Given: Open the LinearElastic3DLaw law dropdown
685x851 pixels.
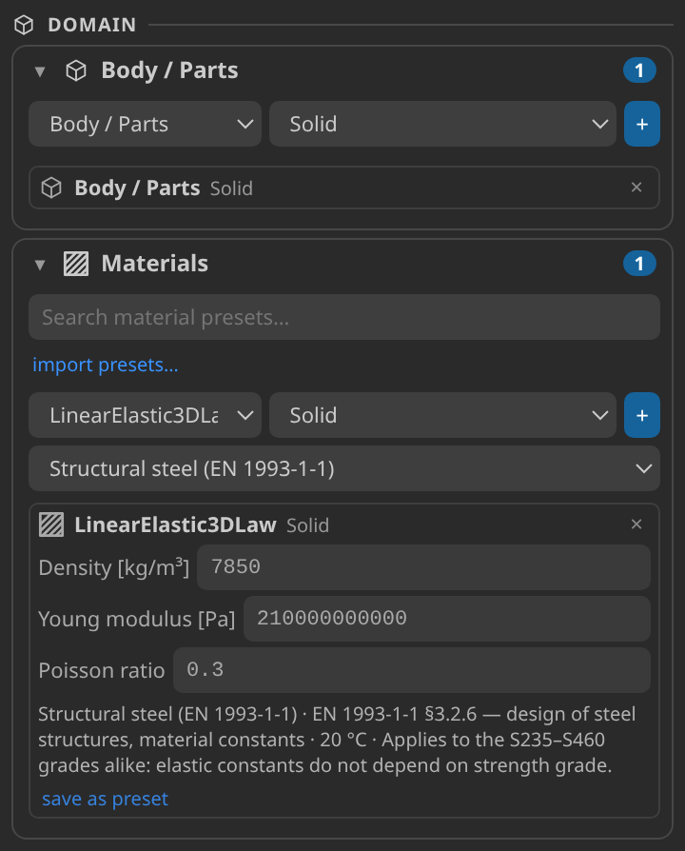Looking at the screenshot, I should click(x=145, y=415).
